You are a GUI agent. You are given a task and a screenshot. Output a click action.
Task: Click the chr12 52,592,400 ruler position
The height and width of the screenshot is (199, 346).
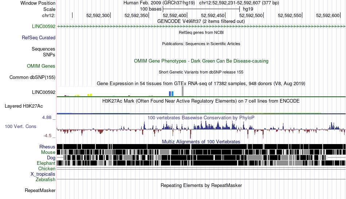pos(174,15)
